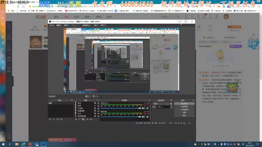Image resolution: width=262 pixels, height=147 pixels.
Task: Adjust transition duration with the spinner arrows
Action: pos(171,107)
